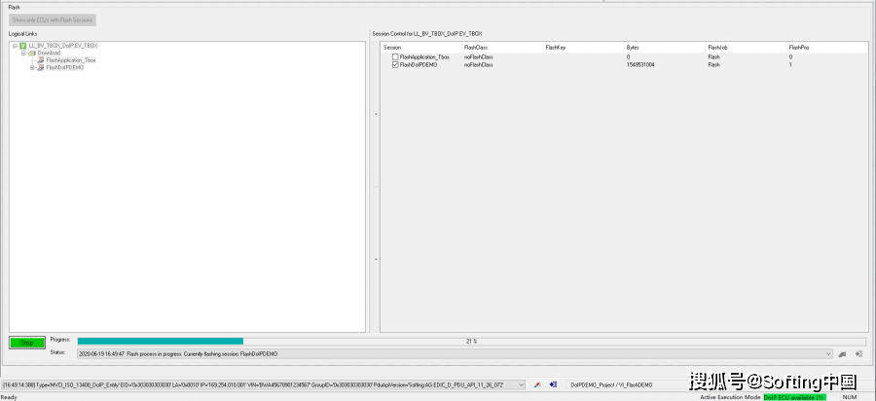Click the green V icon beside LL_BV_TBOX_DoIP.EV_TBOX

click(23, 46)
